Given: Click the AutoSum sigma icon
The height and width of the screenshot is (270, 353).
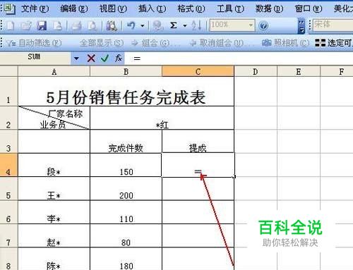Looking at the screenshot, I should click(174, 25).
